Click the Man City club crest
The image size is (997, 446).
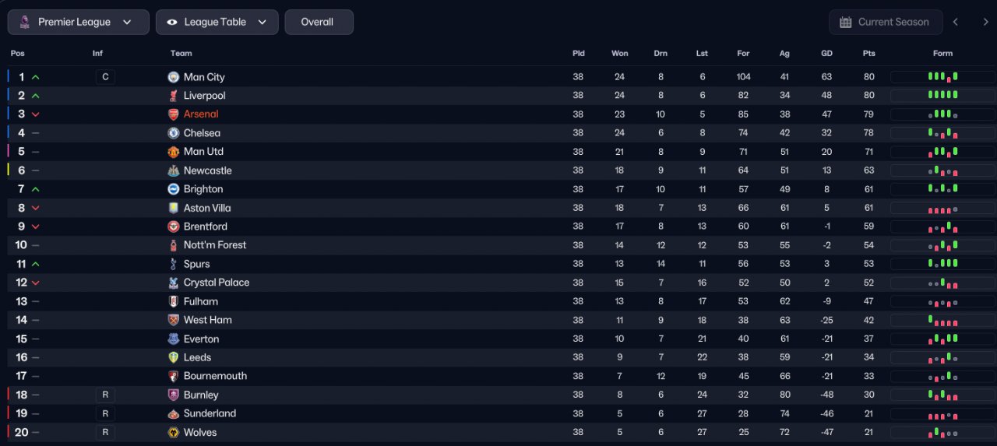[x=173, y=77]
